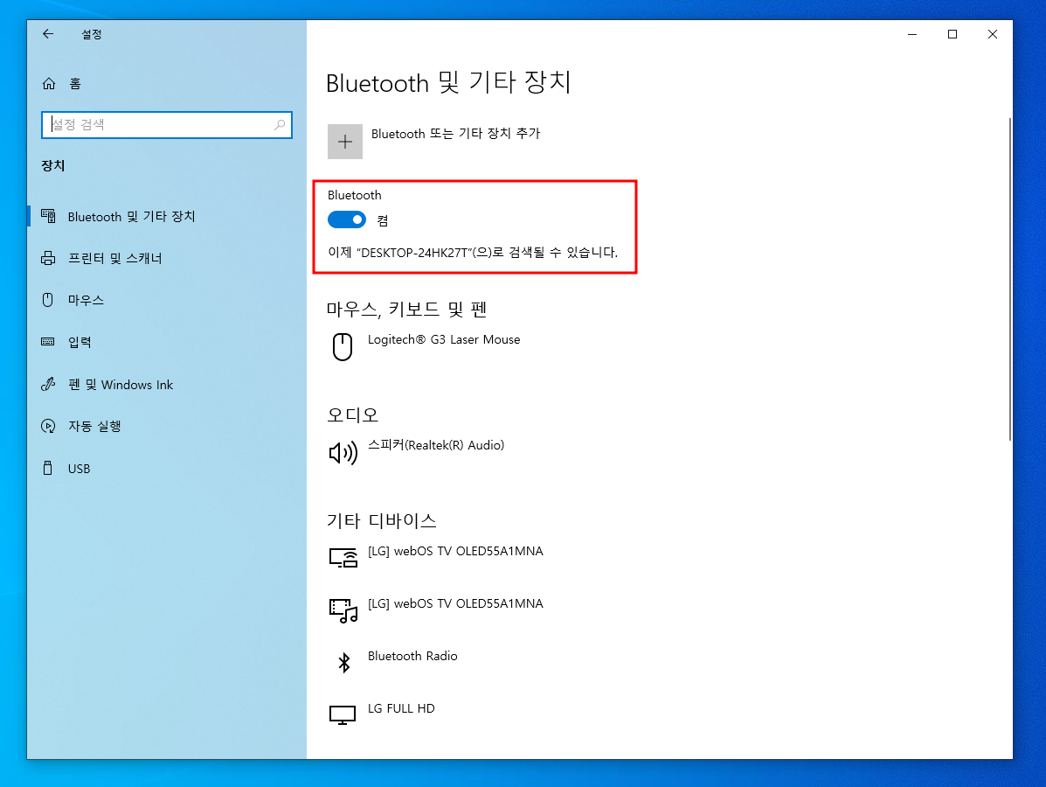
Task: Click the back arrow in Settings title bar
Action: tap(48, 34)
